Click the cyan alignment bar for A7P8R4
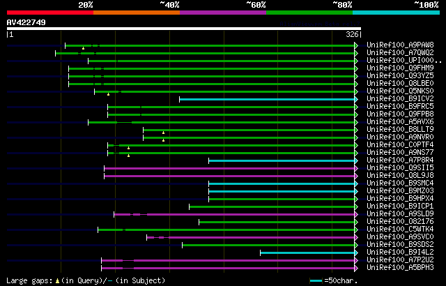This screenshot has height=286, width=446. click(x=282, y=160)
